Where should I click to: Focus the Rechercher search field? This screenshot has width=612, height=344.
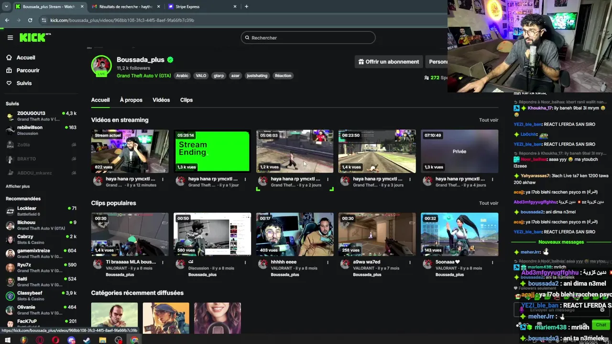point(308,38)
